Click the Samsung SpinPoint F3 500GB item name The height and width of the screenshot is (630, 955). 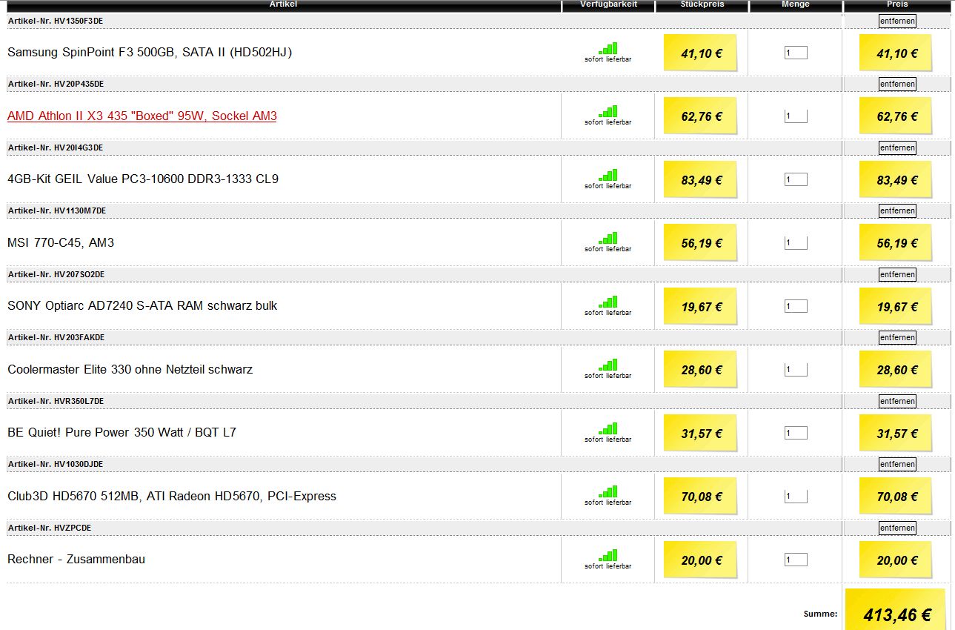point(150,53)
